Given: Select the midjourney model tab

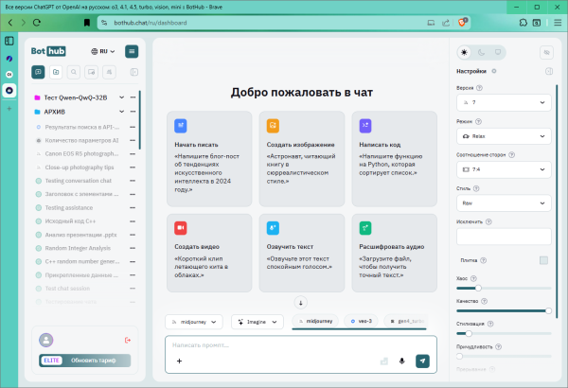Looking at the screenshot, I should 314,322.
